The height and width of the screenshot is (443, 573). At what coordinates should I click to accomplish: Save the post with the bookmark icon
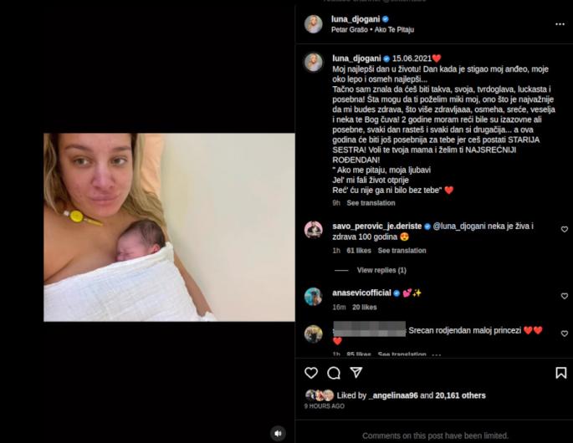pos(561,373)
